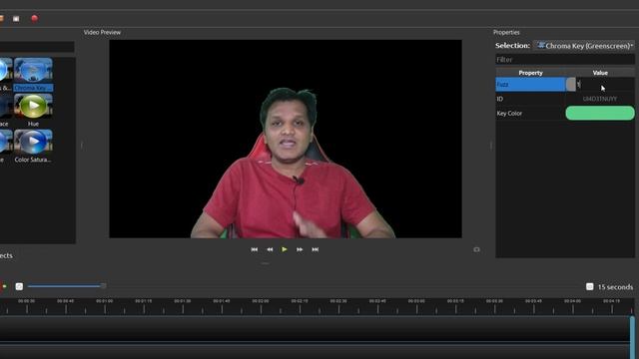The image size is (639, 359).
Task: Select the Fuzz property row
Action: point(530,84)
